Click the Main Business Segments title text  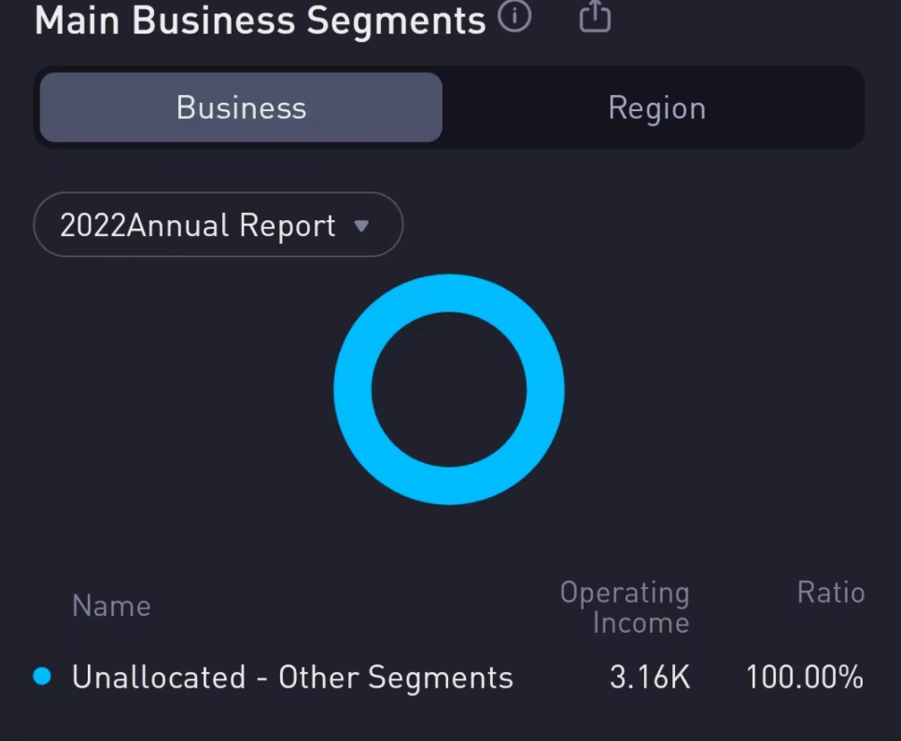pyautogui.click(x=260, y=20)
